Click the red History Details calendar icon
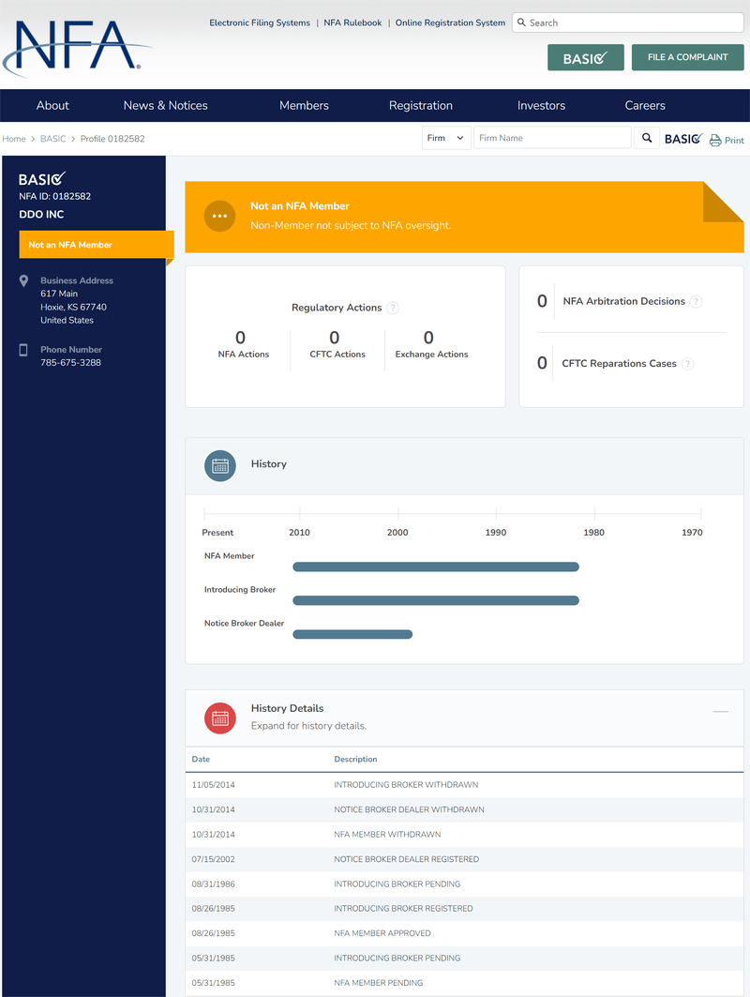The height and width of the screenshot is (997, 750). pos(220,718)
